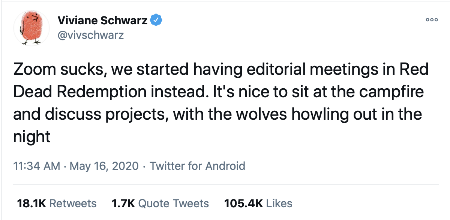View the Retweets list label
The height and width of the screenshot is (220, 450).
coord(73,203)
